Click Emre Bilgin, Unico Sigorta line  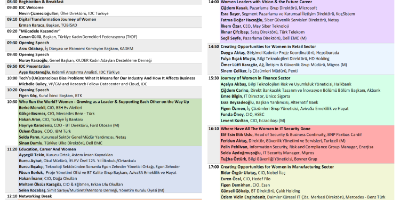255,96
